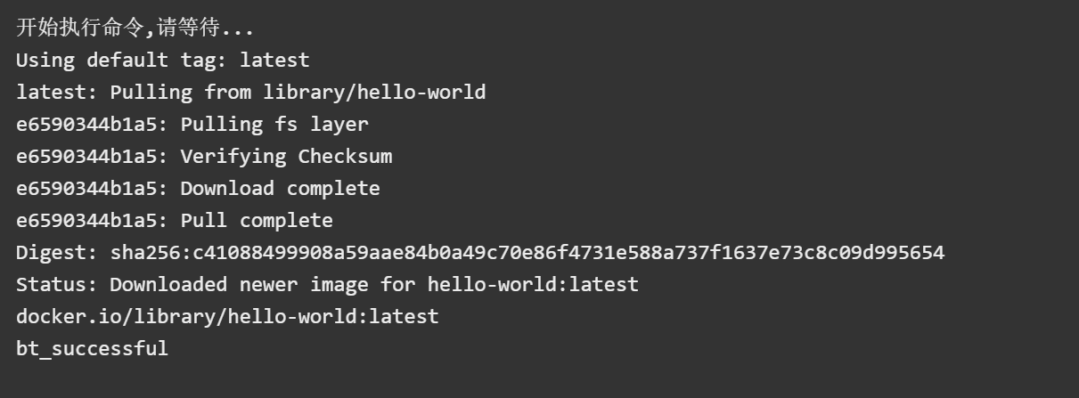The image size is (1079, 398).
Task: Click the layer ID before "Download complete"
Action: (x=86, y=189)
